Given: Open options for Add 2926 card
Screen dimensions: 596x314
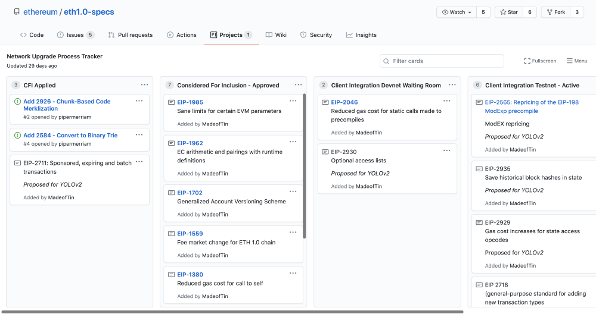Looking at the screenshot, I should (139, 101).
